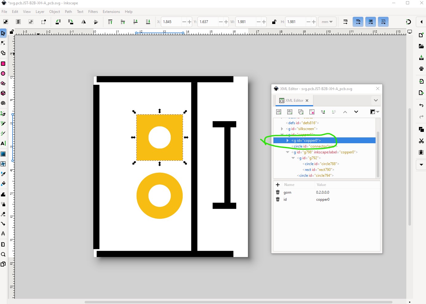Image resolution: width=426 pixels, height=304 pixels.
Task: Select the Node editing tool
Action: click(3, 43)
